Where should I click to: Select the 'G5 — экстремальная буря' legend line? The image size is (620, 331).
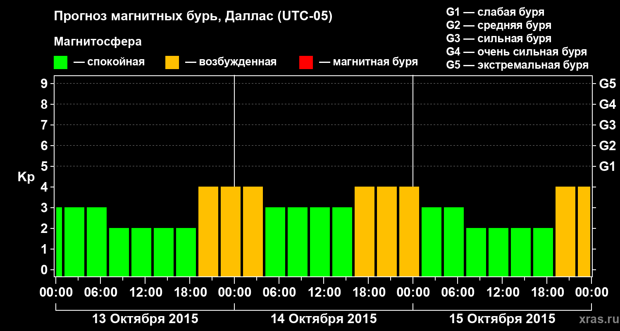coord(517,65)
